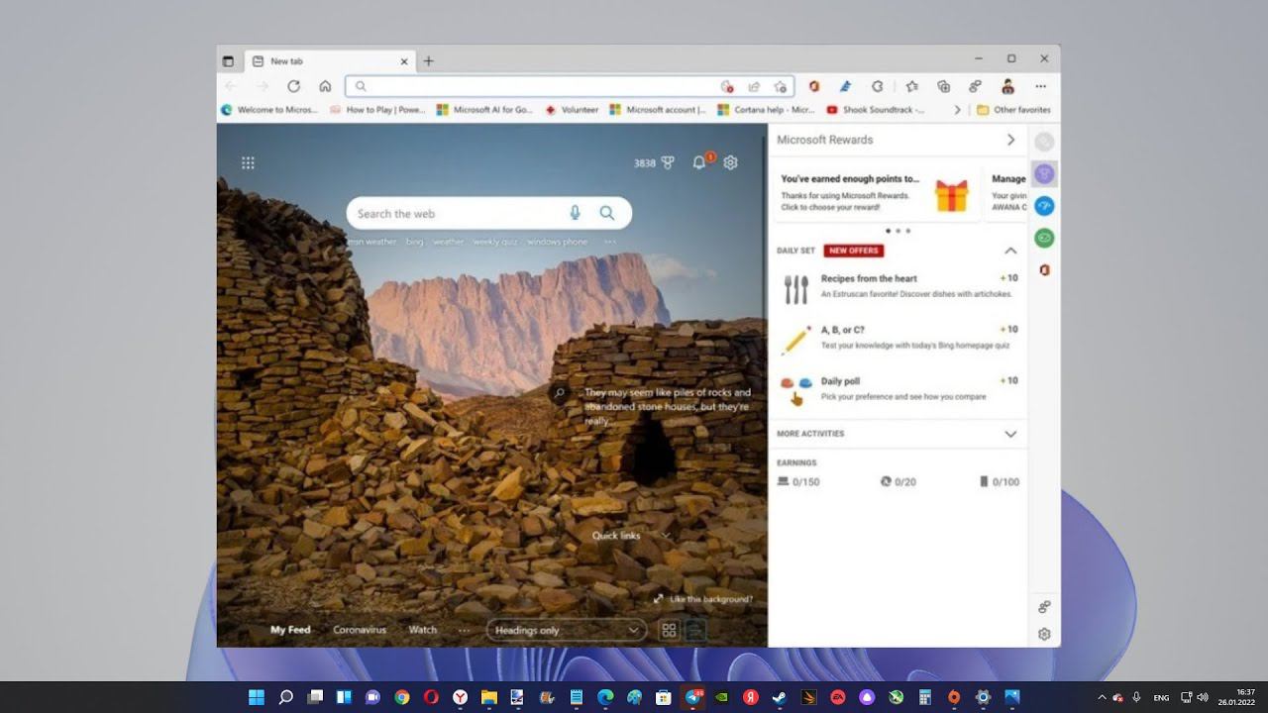Click the windows phone suggestion
The height and width of the screenshot is (713, 1268).
[x=557, y=242]
